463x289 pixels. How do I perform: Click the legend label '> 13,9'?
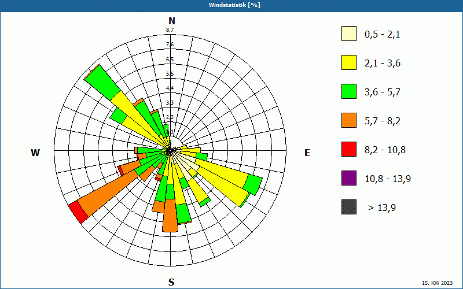(382, 208)
